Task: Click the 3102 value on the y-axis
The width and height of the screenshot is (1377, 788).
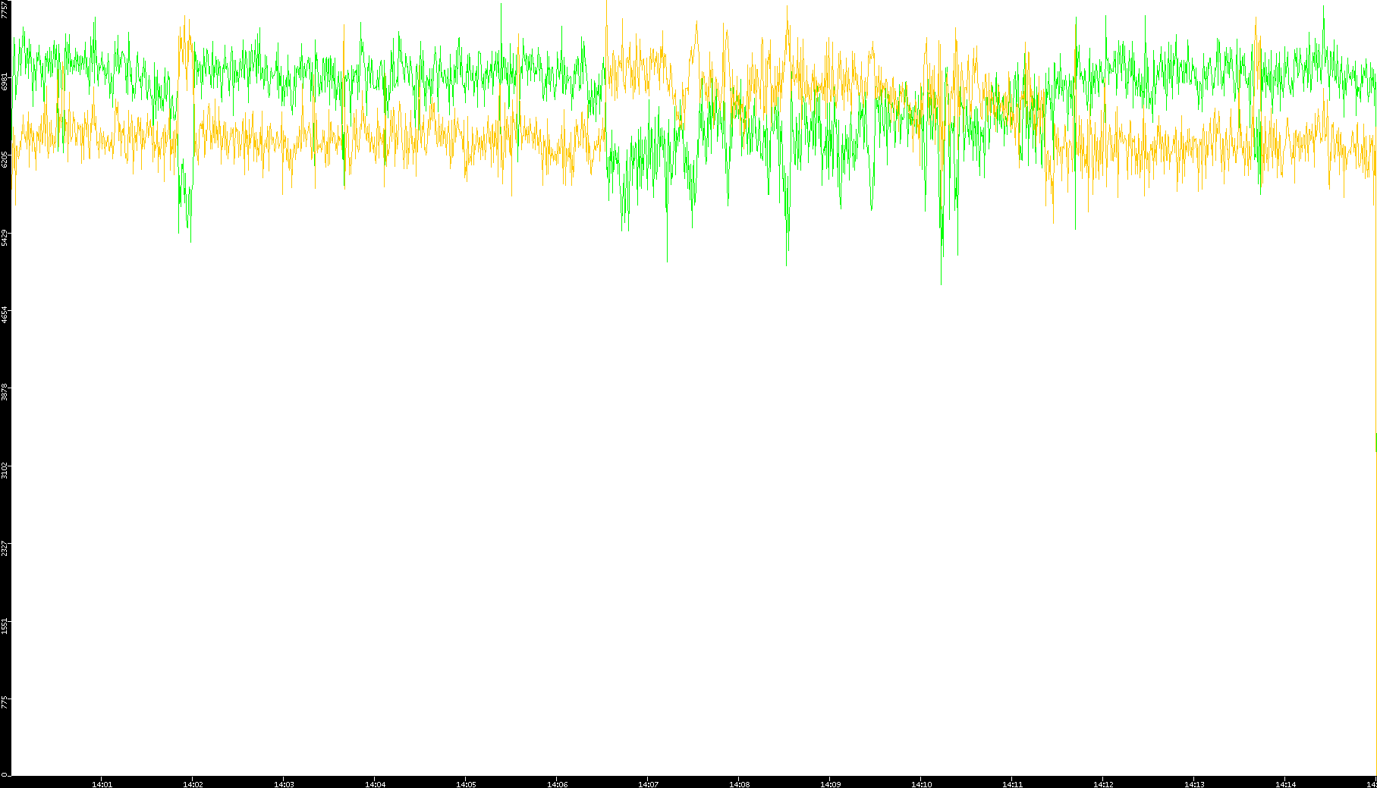Action: (5, 470)
